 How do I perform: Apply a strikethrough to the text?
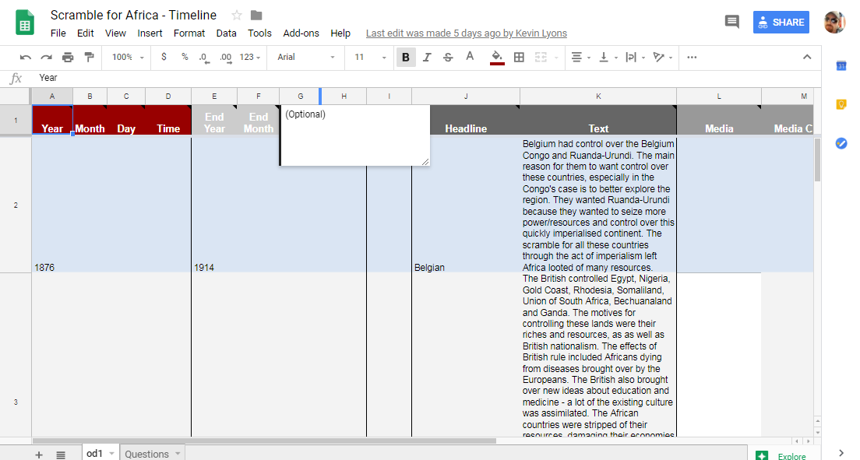coord(446,57)
